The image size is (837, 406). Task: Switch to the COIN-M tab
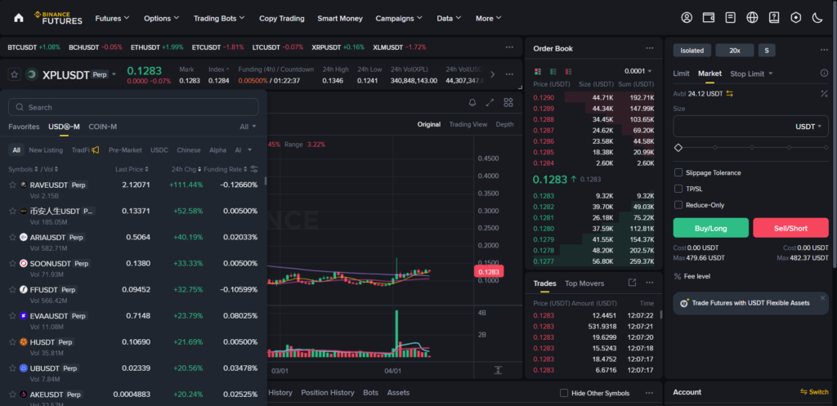102,127
